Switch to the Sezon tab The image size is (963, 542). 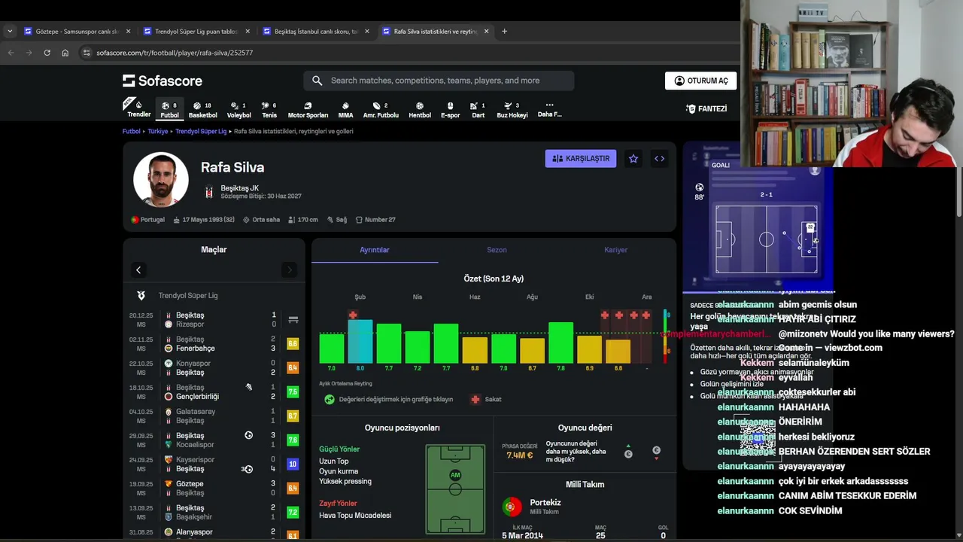pos(497,250)
